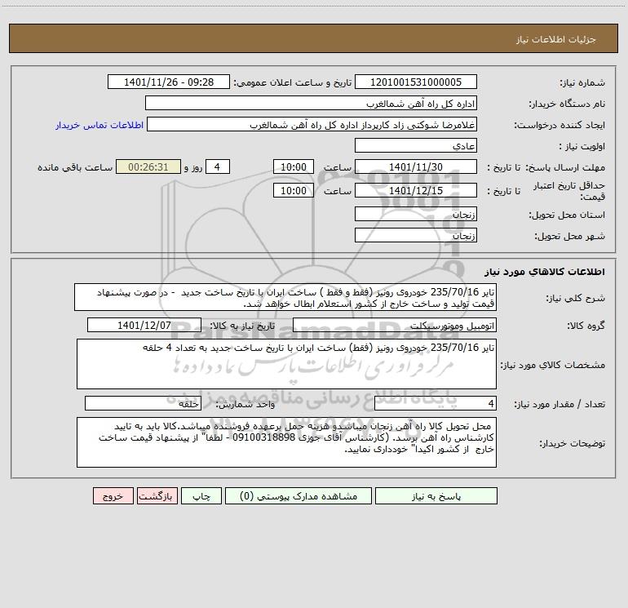Screen dimensions: 628x608
Task: Click the 'خروج' exit button
Action: pos(113,496)
